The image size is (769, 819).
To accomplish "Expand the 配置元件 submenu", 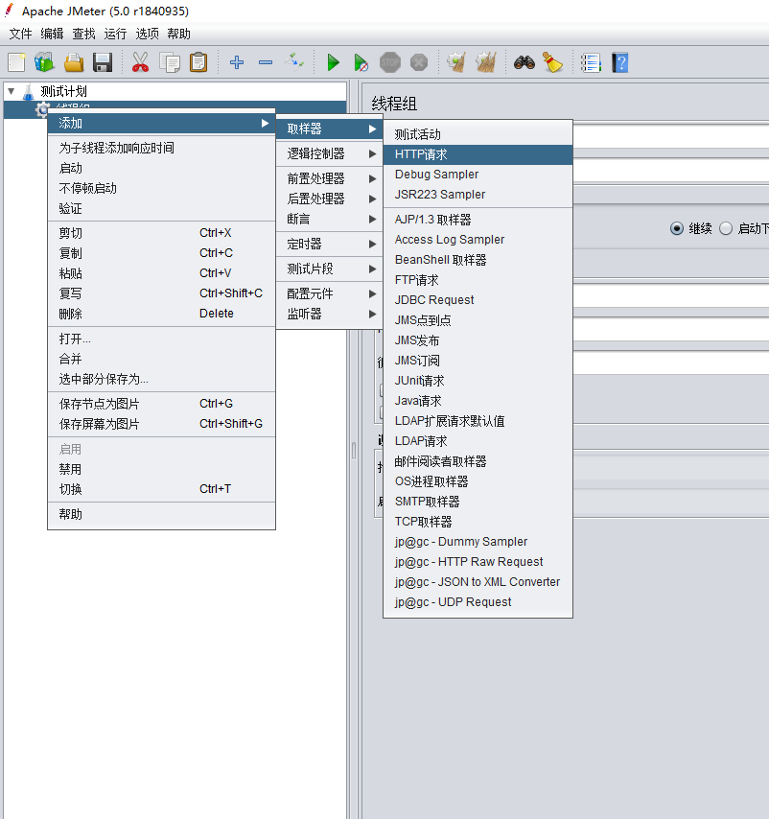I will click(330, 293).
